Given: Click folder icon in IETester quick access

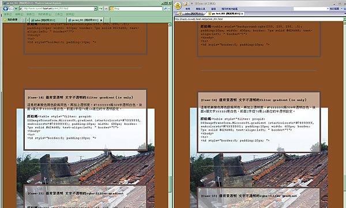Looking at the screenshot, I should pos(186,4).
